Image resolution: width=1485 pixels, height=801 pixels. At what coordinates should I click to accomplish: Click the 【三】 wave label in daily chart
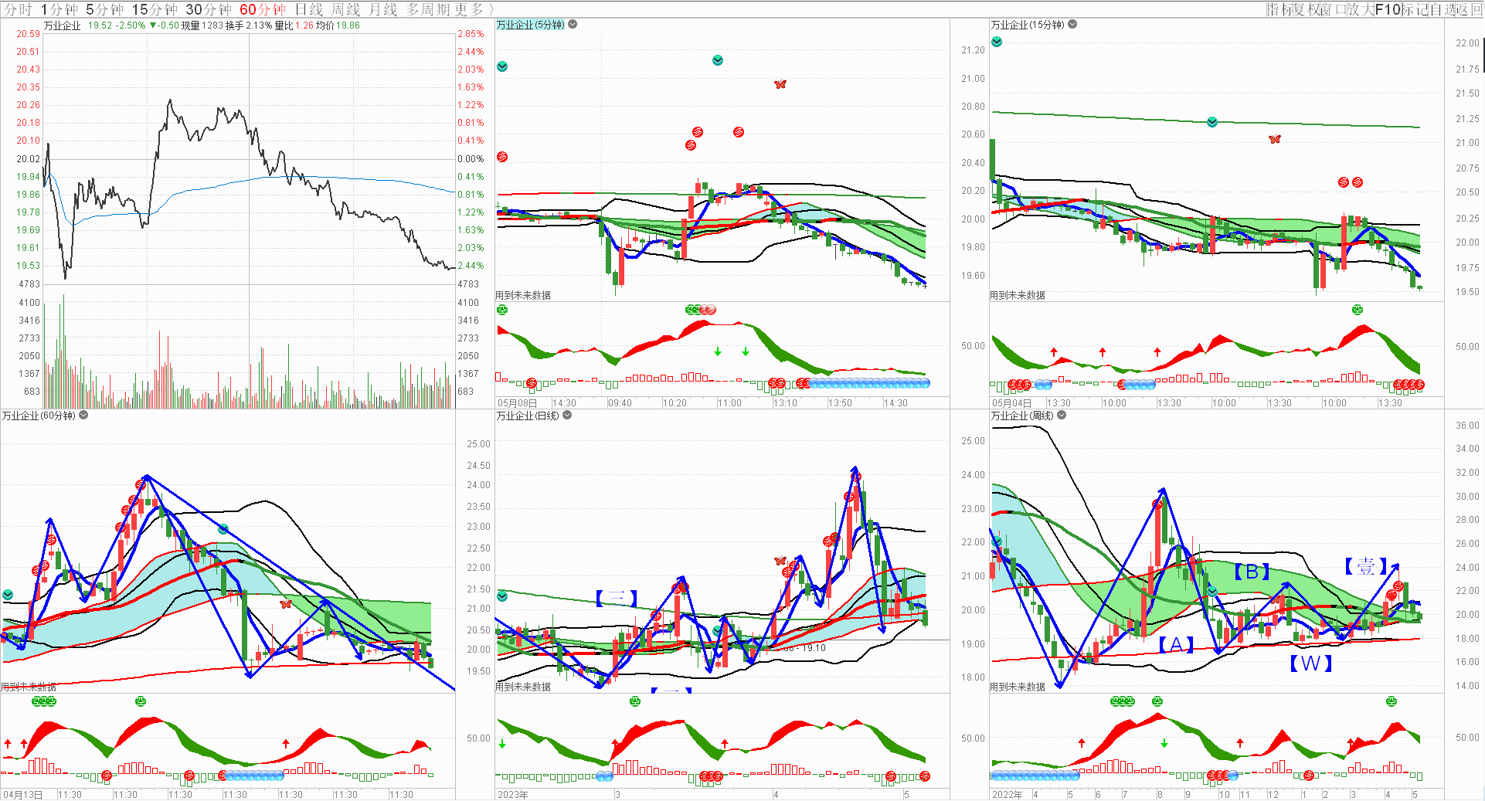click(617, 598)
